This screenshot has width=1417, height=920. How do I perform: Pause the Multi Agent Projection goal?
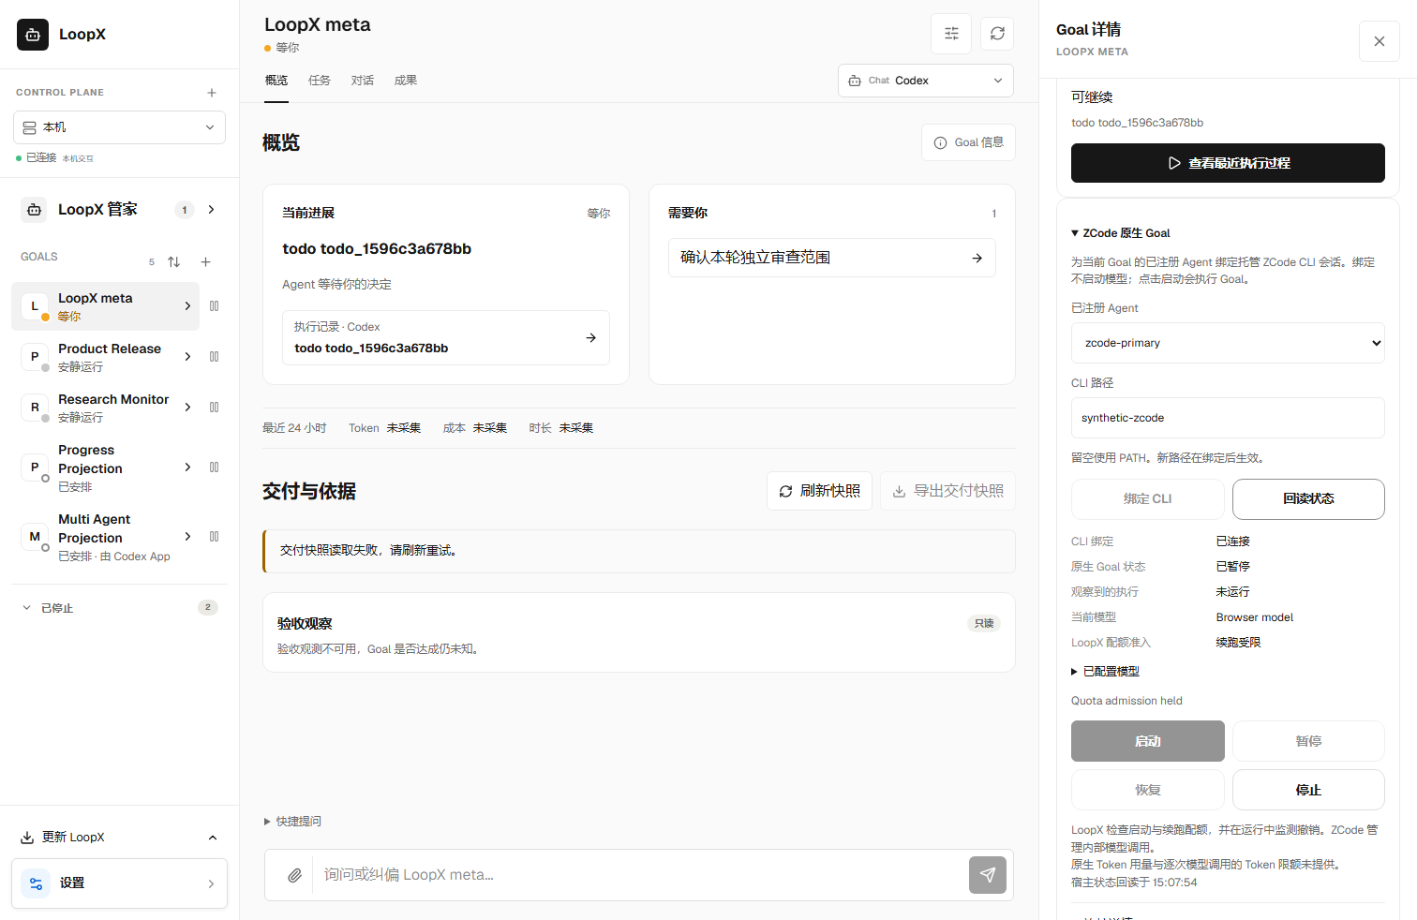(215, 537)
